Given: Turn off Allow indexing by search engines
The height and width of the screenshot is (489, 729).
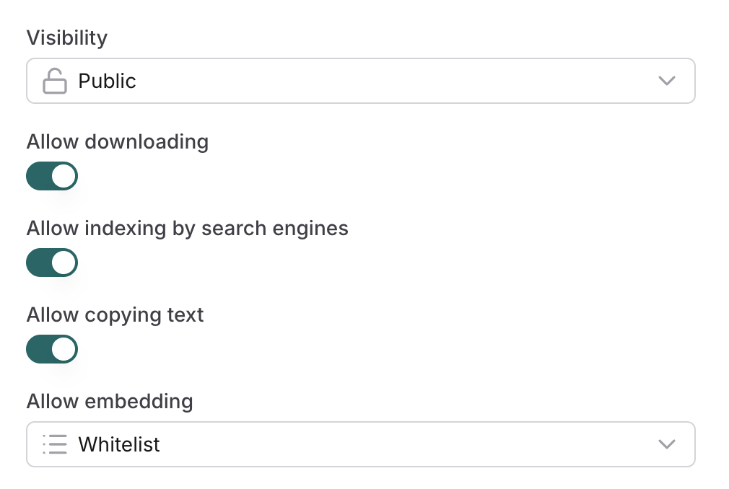Looking at the screenshot, I should pos(52,263).
